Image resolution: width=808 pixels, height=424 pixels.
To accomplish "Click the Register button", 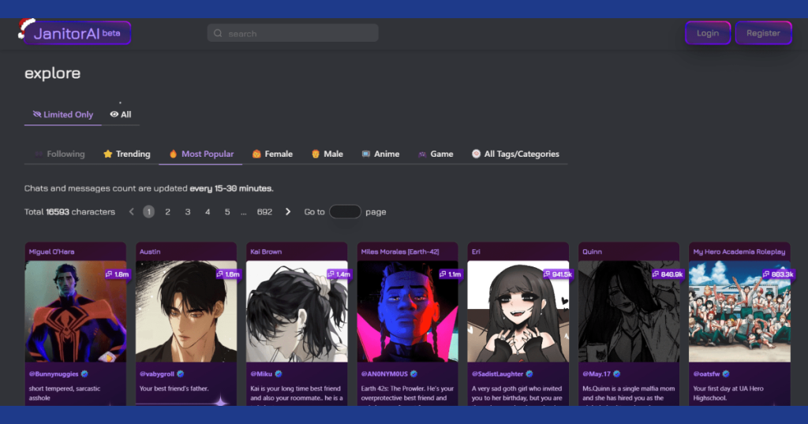I will coord(763,33).
